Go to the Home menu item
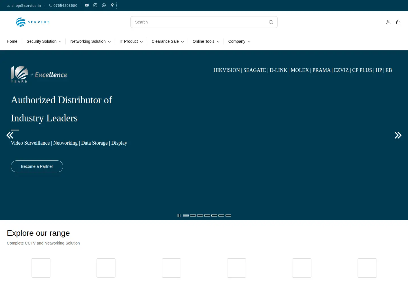408x283 pixels. click(x=12, y=41)
